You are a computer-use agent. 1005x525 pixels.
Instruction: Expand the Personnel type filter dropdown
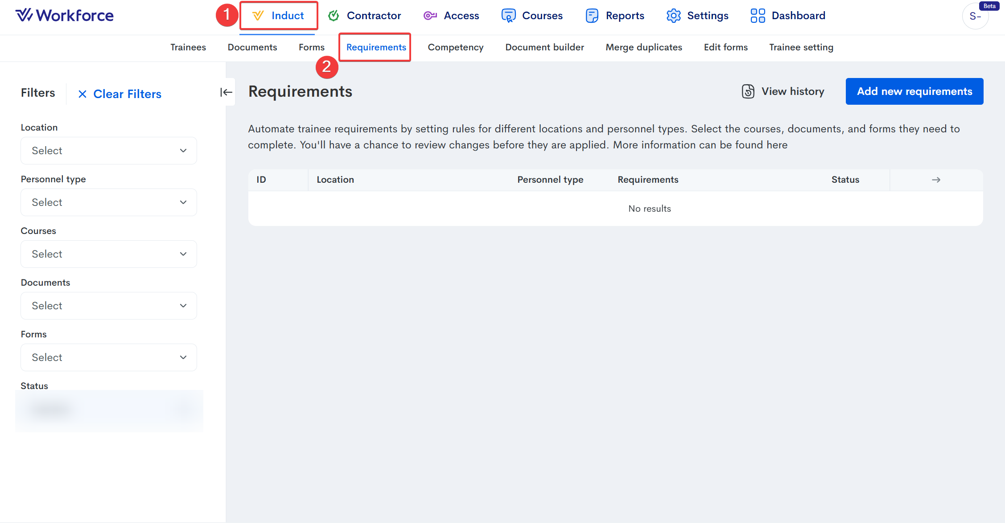[x=108, y=202]
